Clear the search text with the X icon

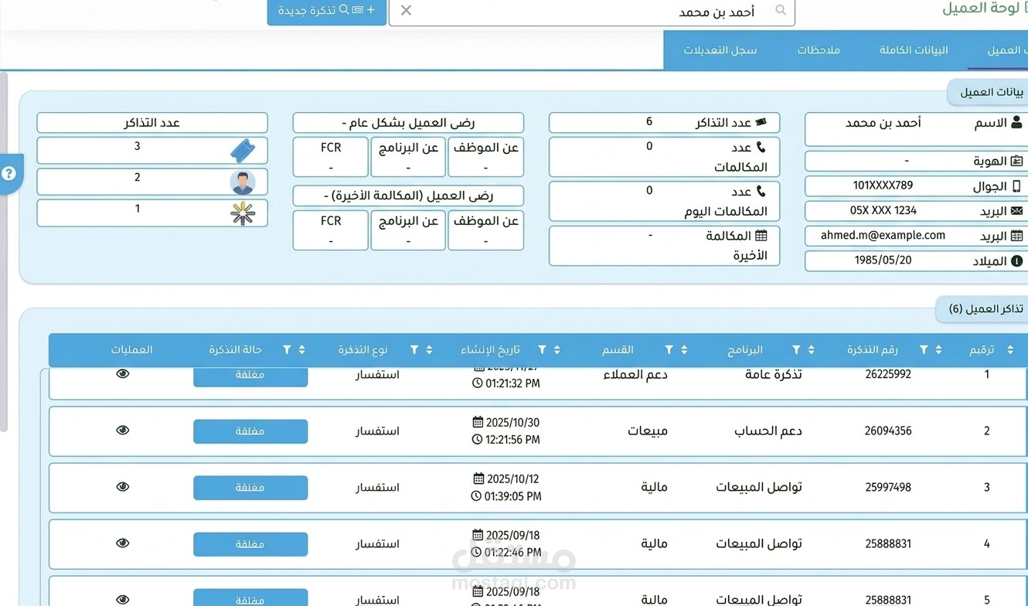[406, 10]
